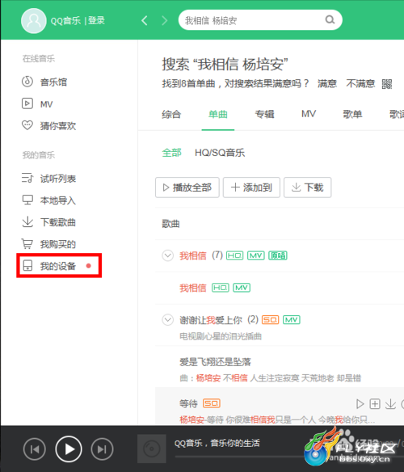404x472 pixels.
Task: Click the 下载 button
Action: (x=307, y=188)
